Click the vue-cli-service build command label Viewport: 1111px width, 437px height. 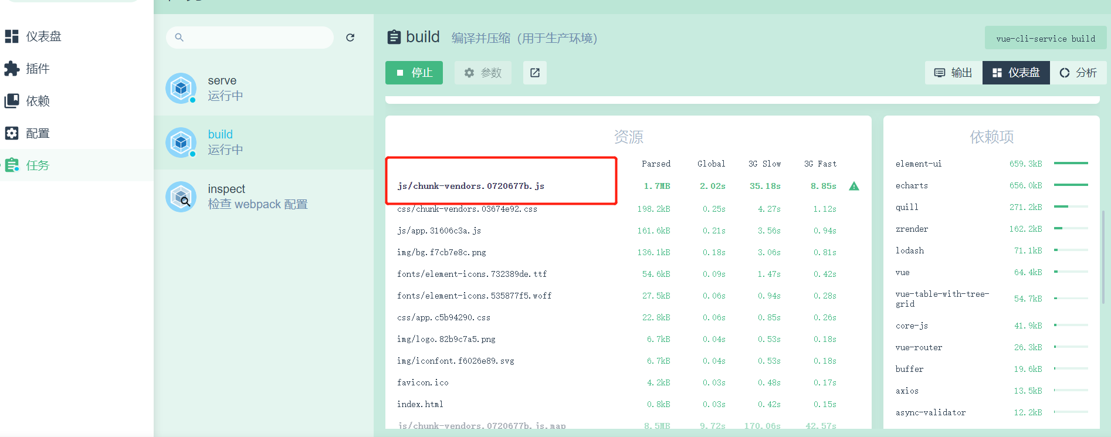tap(1045, 39)
